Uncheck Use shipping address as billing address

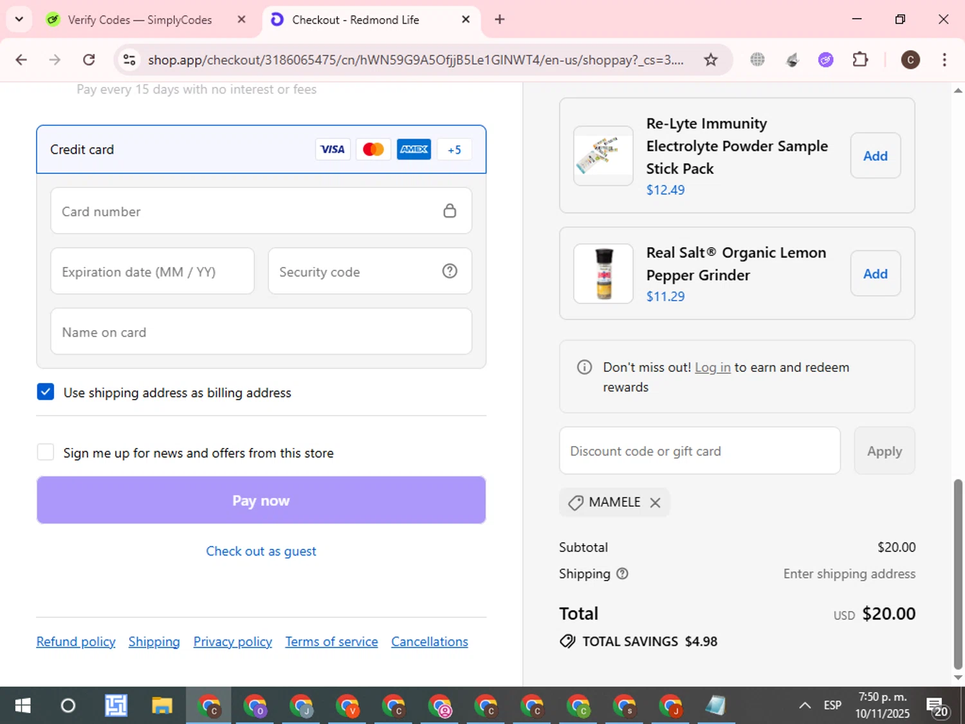[x=46, y=392]
